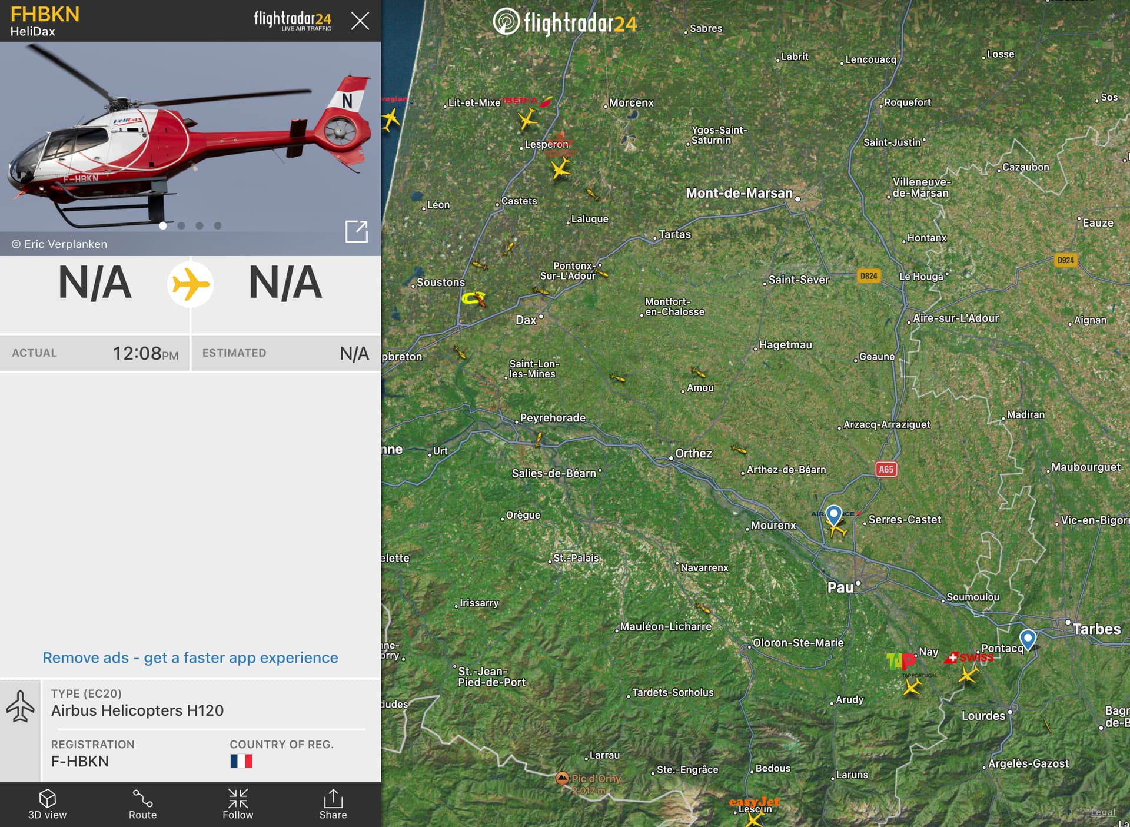Click the highlighted helicopter near Soustons

474,299
